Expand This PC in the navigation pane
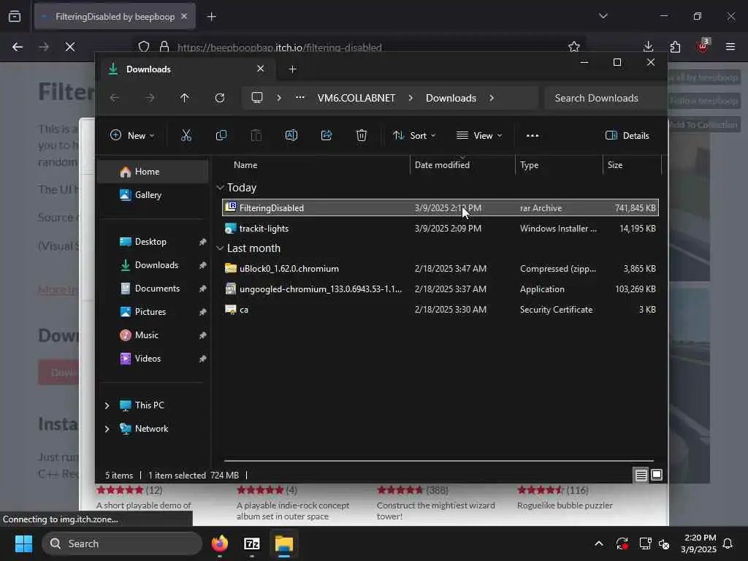This screenshot has height=561, width=748. coord(107,405)
